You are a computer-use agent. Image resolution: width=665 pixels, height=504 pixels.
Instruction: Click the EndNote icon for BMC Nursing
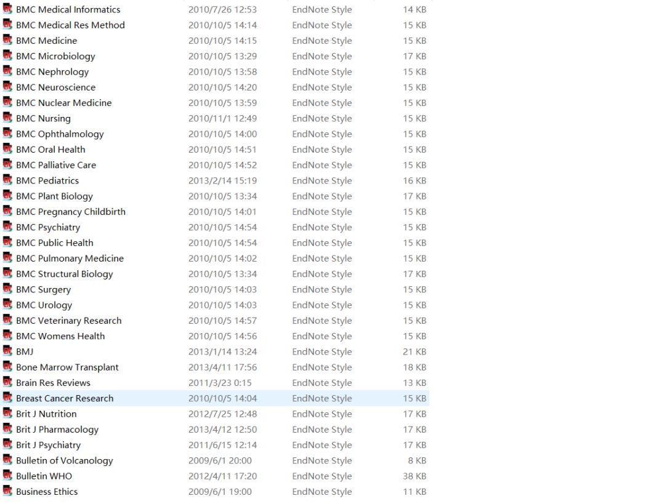click(x=7, y=118)
